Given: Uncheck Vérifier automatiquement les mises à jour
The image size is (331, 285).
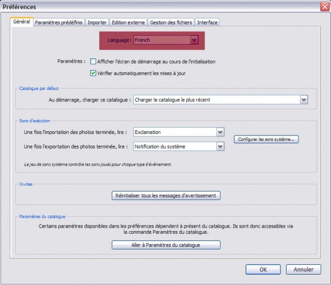Looking at the screenshot, I should pos(93,73).
